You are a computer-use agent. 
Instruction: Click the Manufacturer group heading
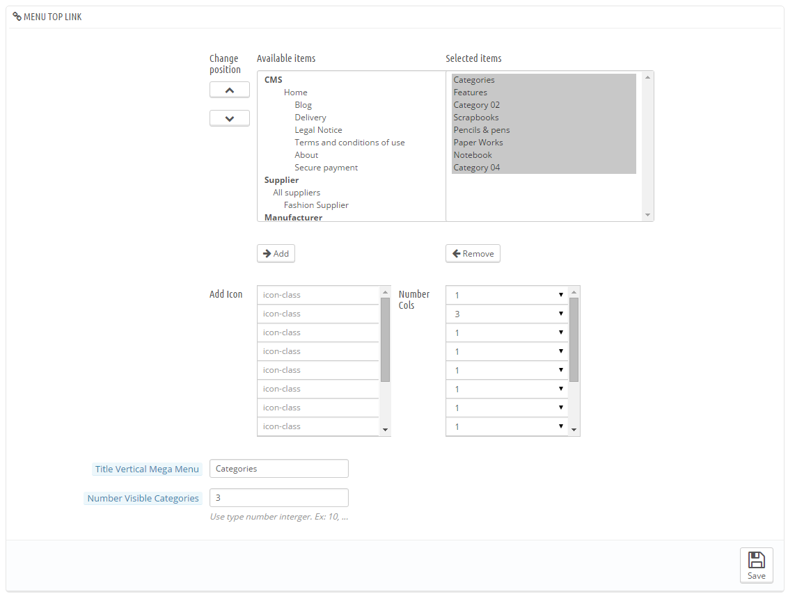tap(294, 217)
